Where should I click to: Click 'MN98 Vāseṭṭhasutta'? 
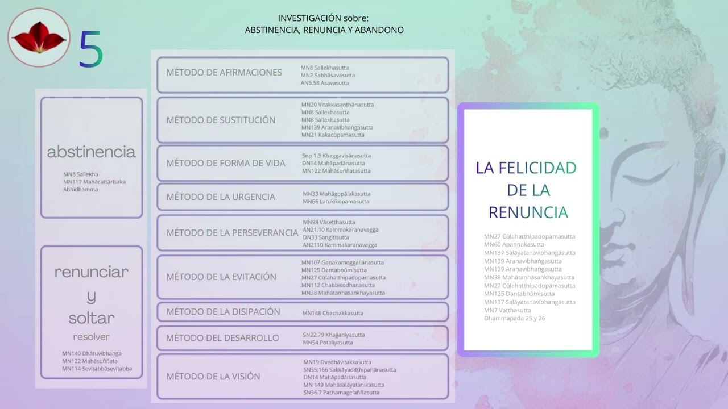pyautogui.click(x=329, y=222)
